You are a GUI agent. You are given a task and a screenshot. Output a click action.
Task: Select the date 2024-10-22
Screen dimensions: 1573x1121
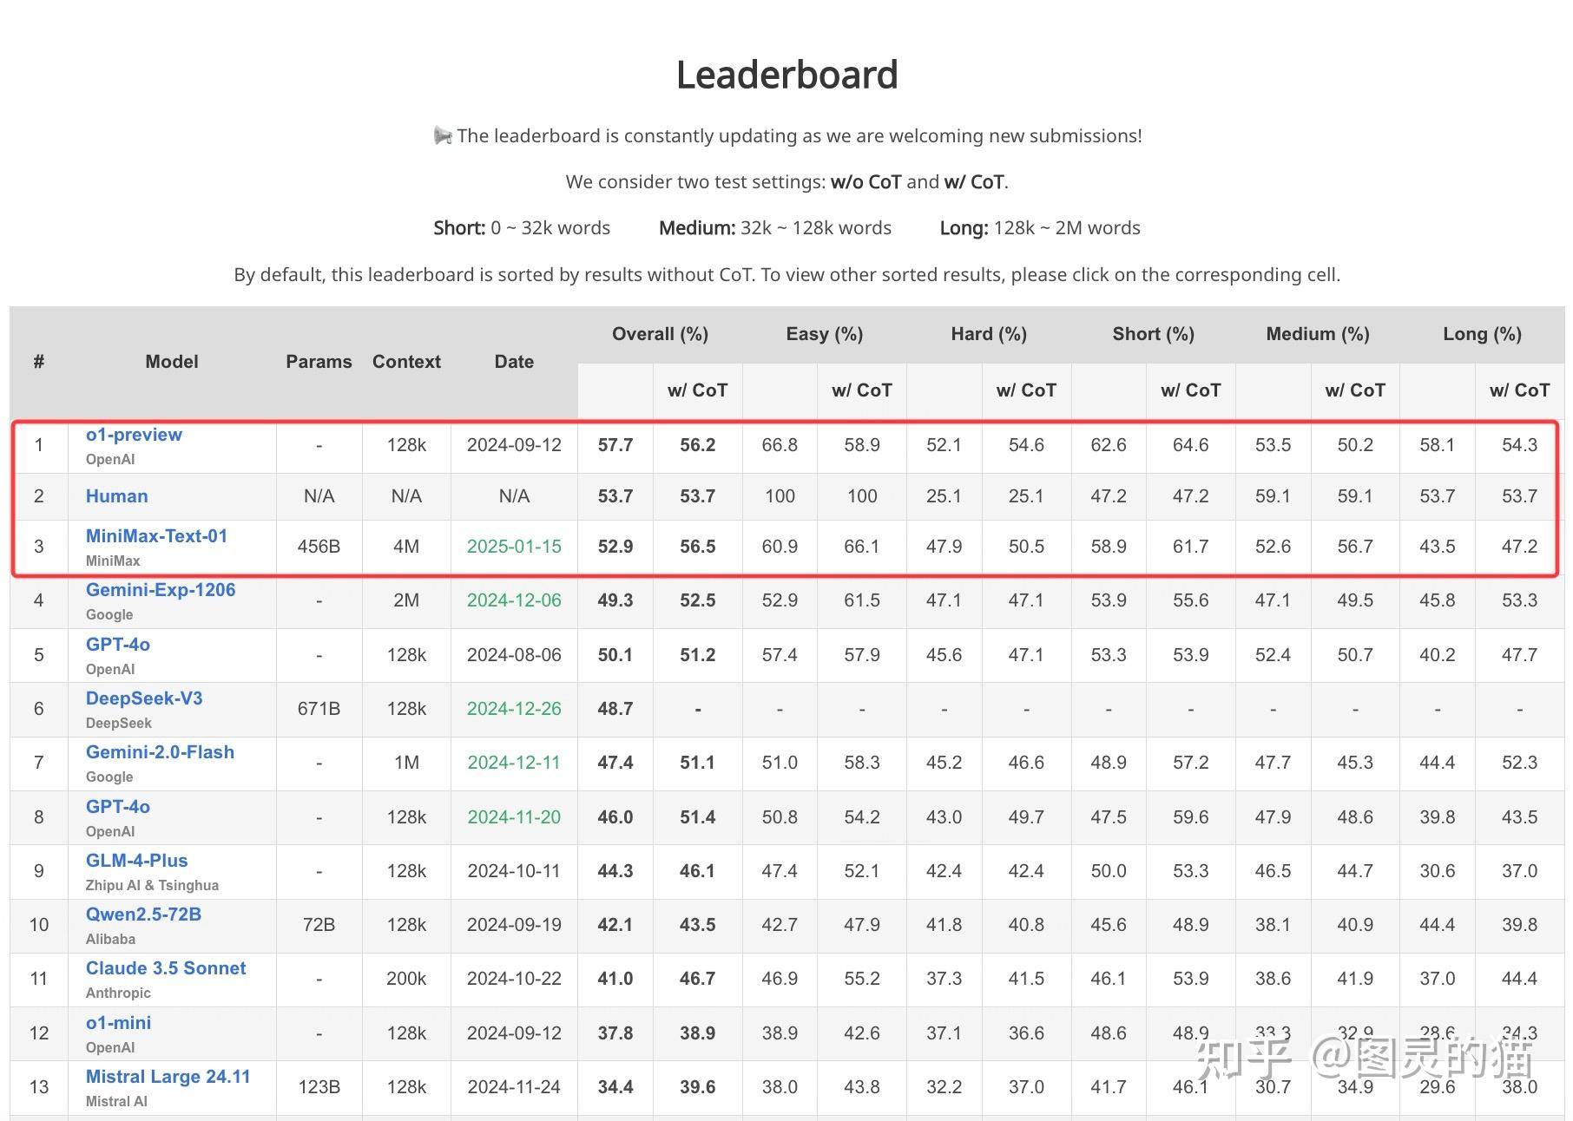pos(514,979)
